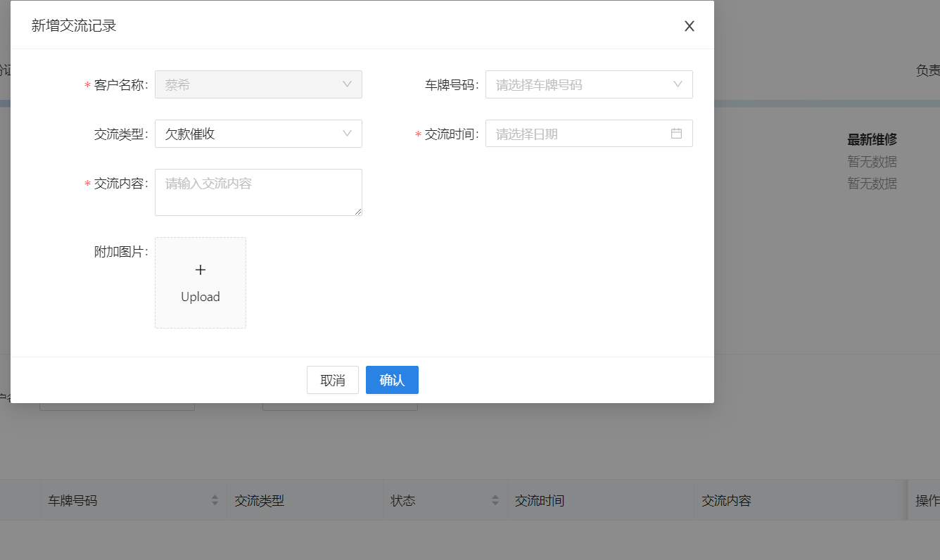Viewport: 940px width, 560px height.
Task: Open the 车牌号码 dropdown
Action: pyautogui.click(x=589, y=84)
